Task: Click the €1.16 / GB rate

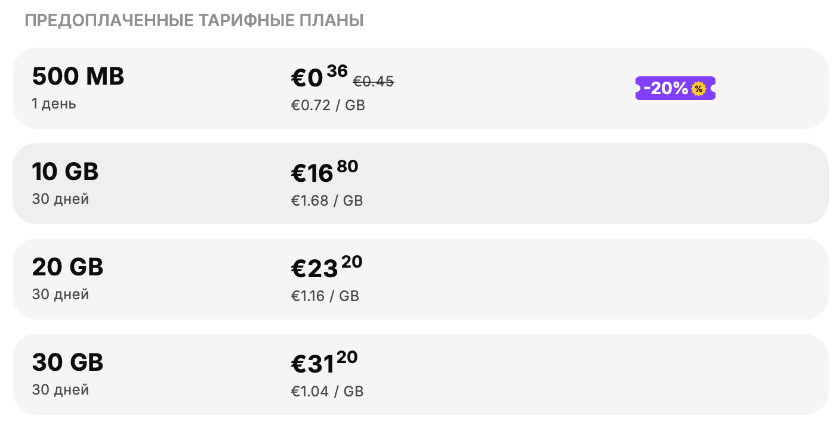Action: pos(325,296)
